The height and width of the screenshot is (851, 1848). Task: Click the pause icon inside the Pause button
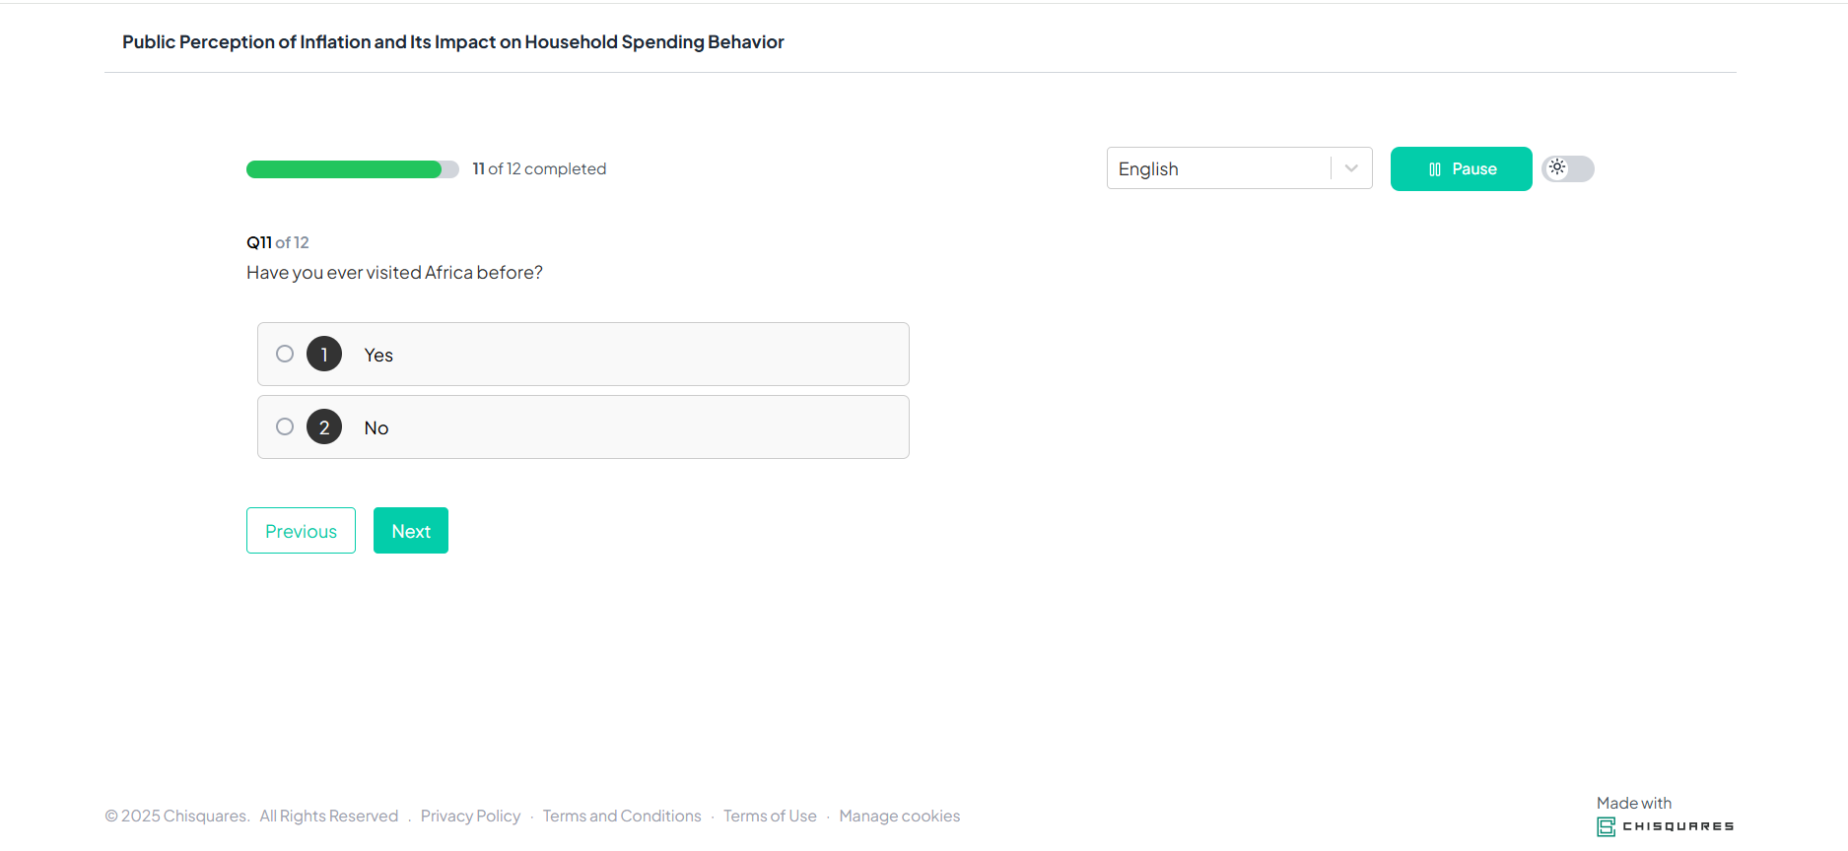(x=1434, y=169)
